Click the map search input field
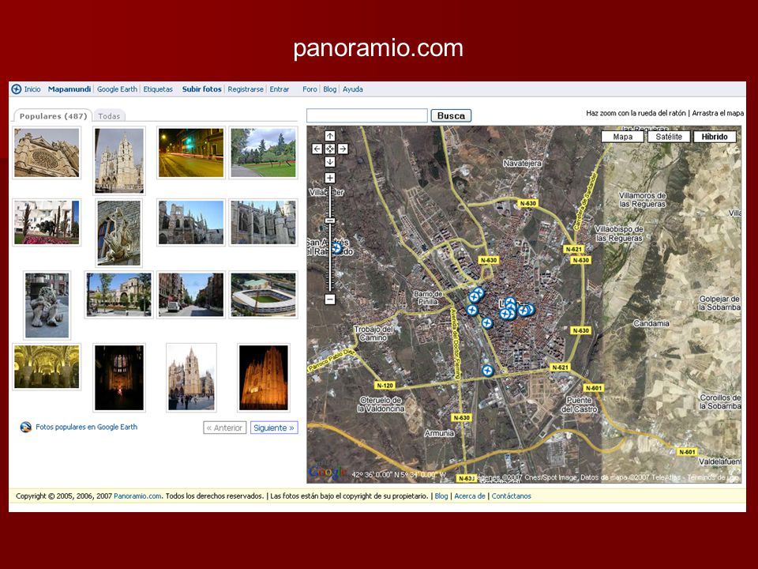The image size is (758, 569). click(x=367, y=115)
